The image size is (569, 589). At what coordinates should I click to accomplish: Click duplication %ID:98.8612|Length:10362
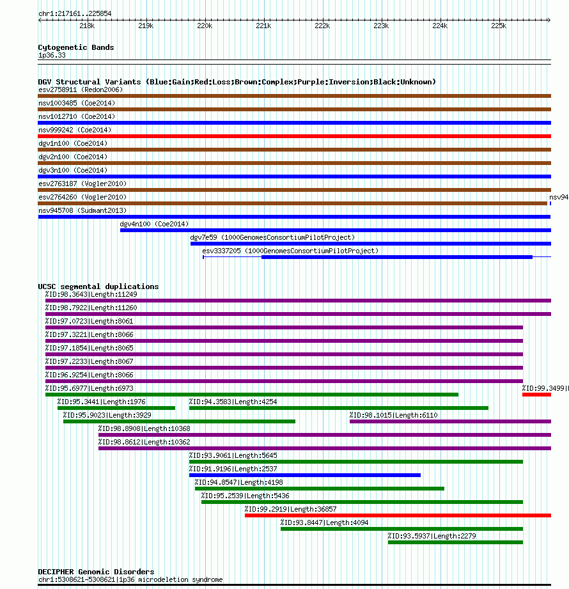(x=144, y=442)
